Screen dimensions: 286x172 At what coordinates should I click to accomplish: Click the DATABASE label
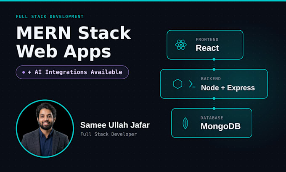click(212, 118)
